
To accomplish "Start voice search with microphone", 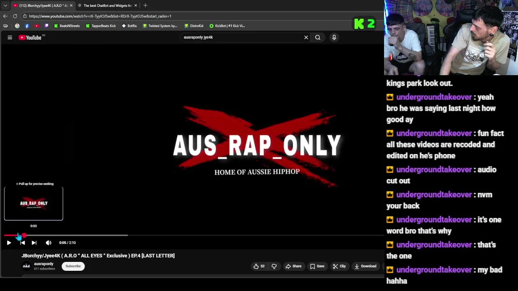I will pos(334,37).
